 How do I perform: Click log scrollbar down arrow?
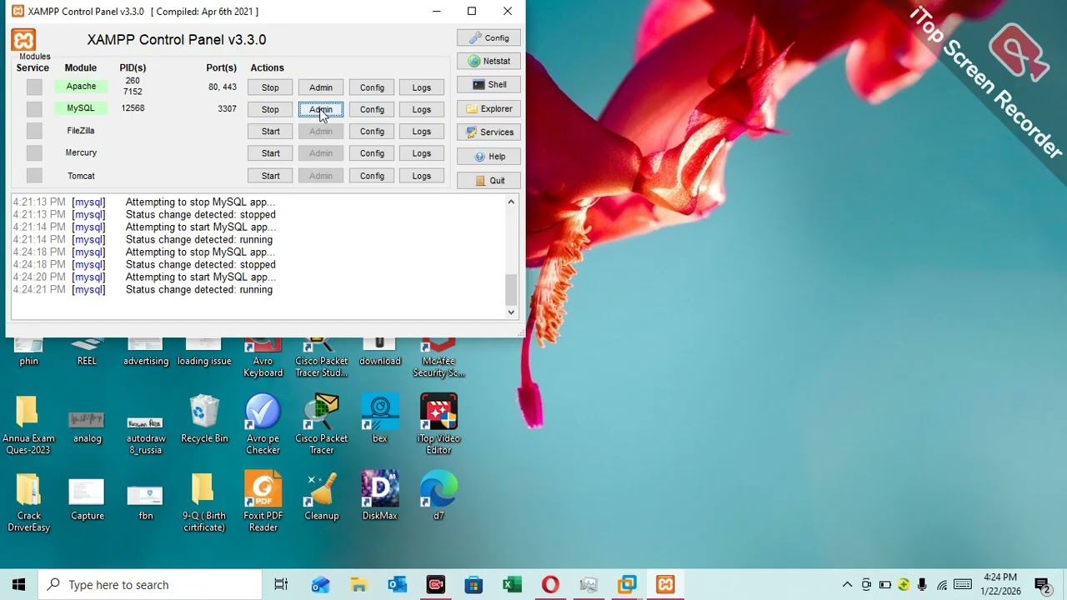(511, 312)
